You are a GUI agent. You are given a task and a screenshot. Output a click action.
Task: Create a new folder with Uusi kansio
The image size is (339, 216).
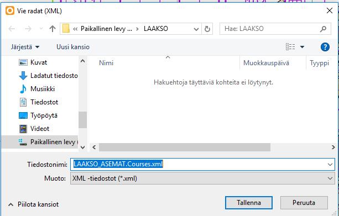[73, 47]
